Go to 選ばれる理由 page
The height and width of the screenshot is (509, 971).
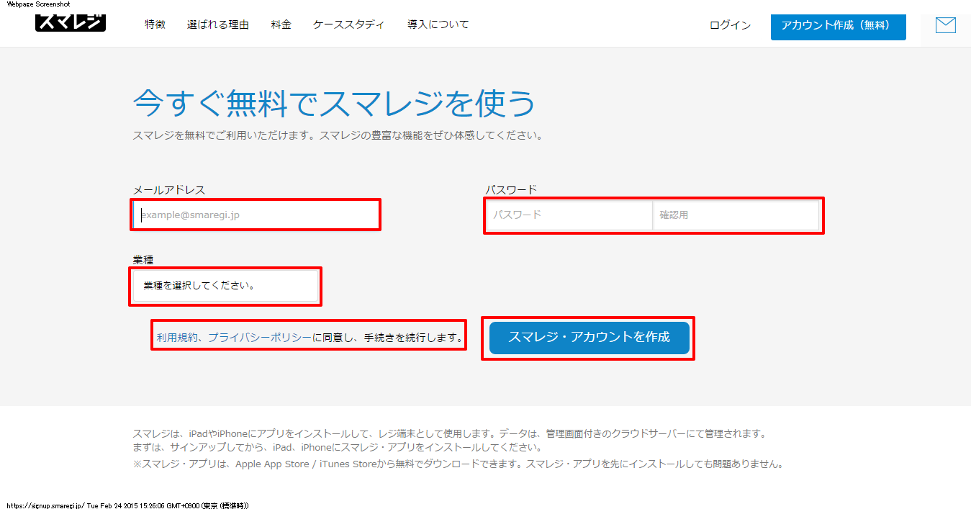[x=218, y=24]
